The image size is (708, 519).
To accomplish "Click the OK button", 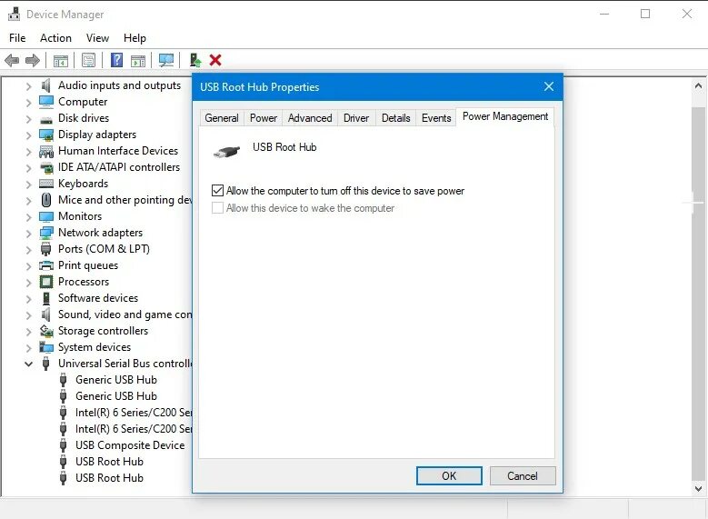I will click(x=449, y=475).
